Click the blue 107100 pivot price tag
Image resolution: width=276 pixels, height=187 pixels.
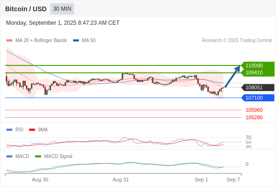258,98
